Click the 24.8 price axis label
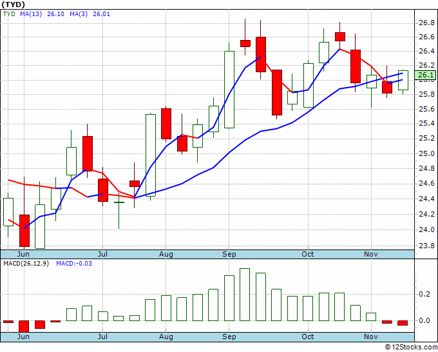 426,169
